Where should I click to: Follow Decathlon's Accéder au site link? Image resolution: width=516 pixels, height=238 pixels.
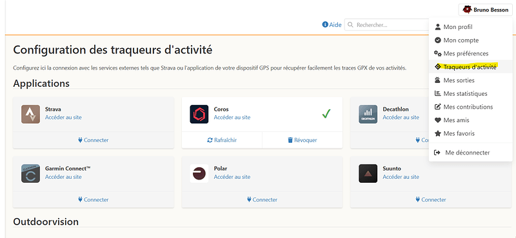(401, 117)
